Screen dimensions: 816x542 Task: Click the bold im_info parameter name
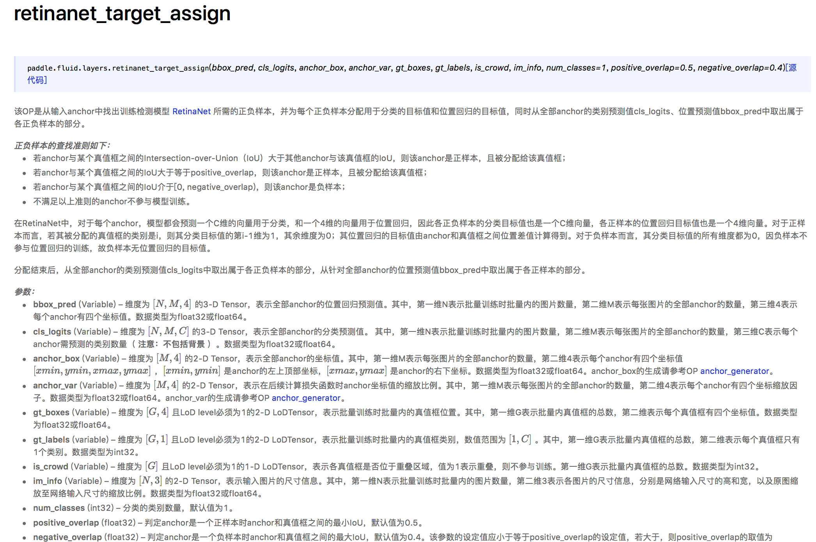click(48, 481)
